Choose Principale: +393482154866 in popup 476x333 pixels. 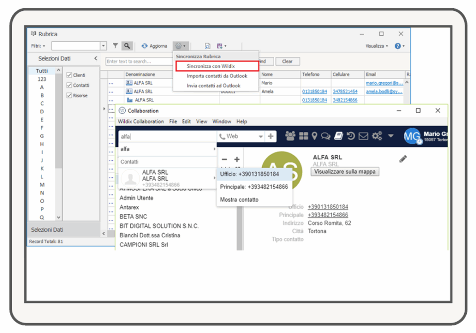click(255, 187)
